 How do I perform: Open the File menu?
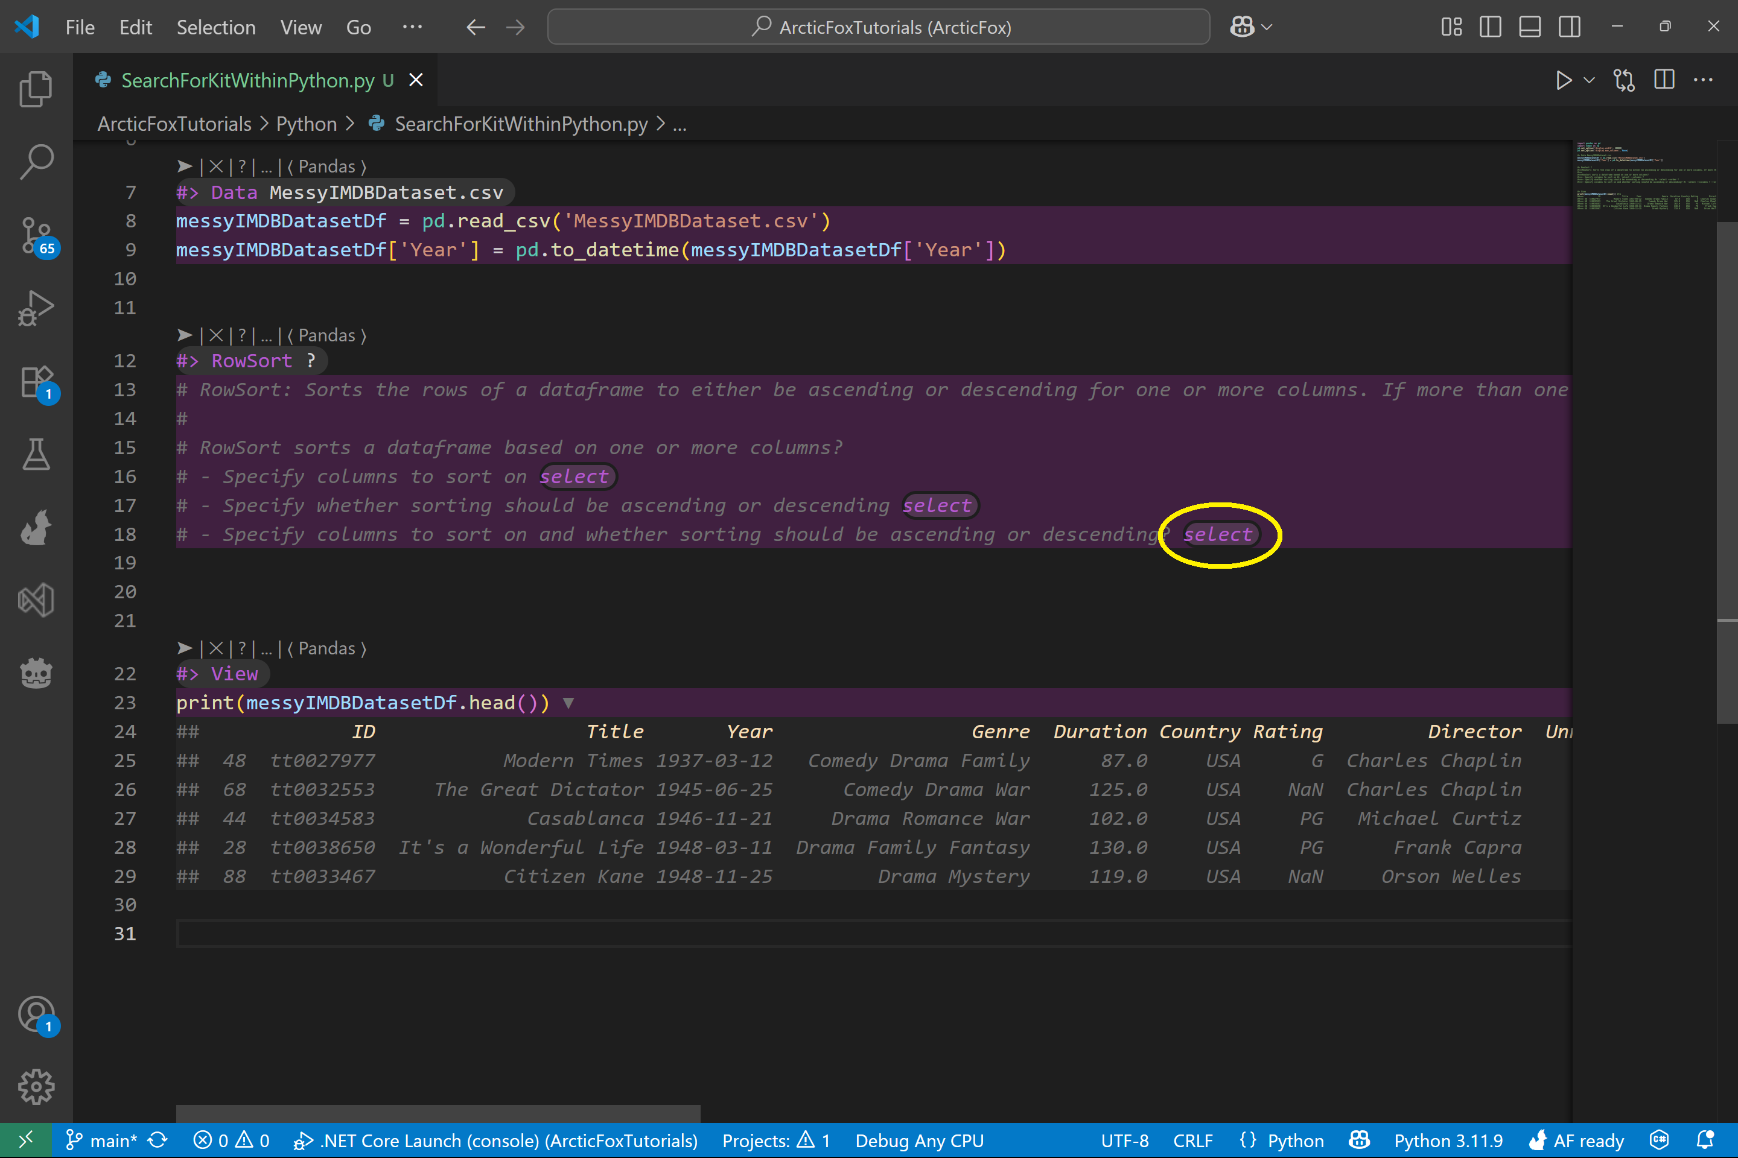pyautogui.click(x=80, y=27)
